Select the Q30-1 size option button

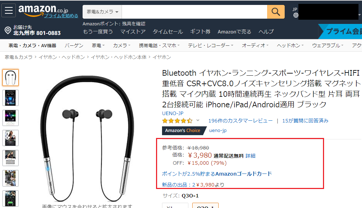pos(205,206)
